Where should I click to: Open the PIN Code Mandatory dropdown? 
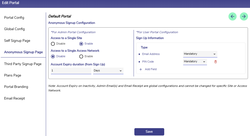coord(195,62)
